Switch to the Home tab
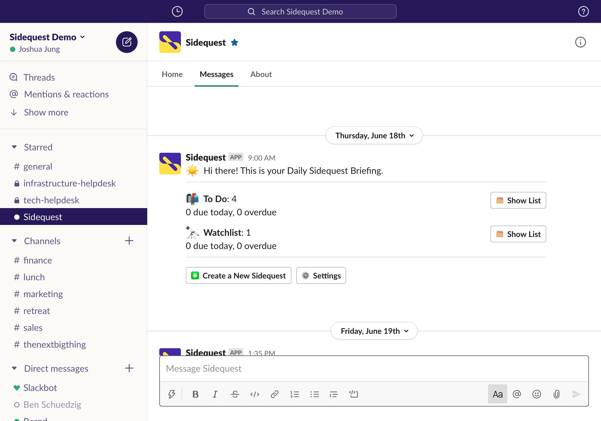The height and width of the screenshot is (421, 601). 172,74
